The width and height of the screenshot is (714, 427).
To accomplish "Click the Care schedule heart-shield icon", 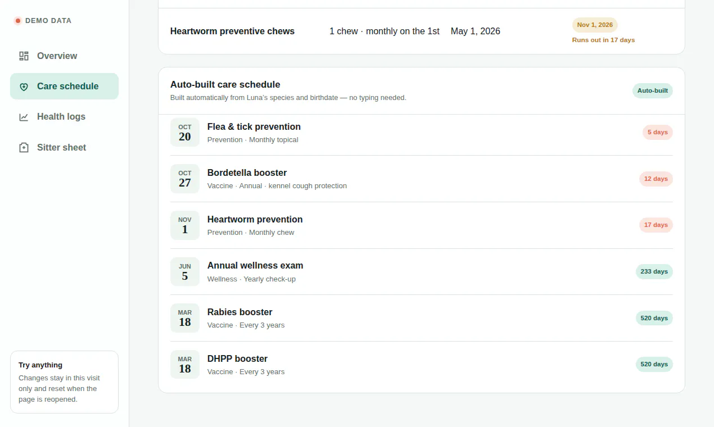I will [24, 87].
